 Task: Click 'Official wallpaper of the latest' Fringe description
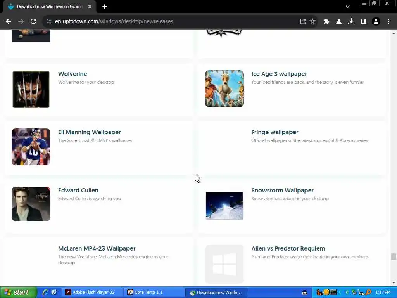pyautogui.click(x=309, y=140)
